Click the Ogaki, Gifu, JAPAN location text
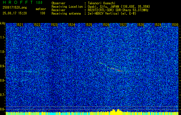 [119, 7]
